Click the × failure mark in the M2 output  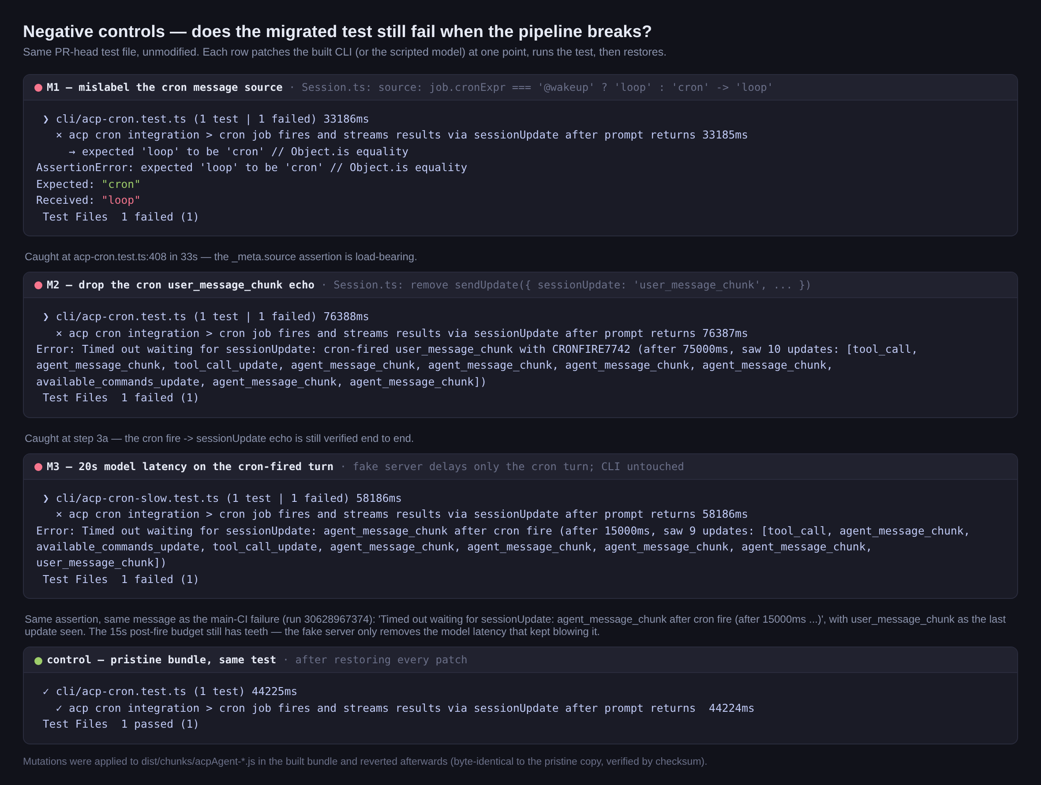tap(59, 333)
